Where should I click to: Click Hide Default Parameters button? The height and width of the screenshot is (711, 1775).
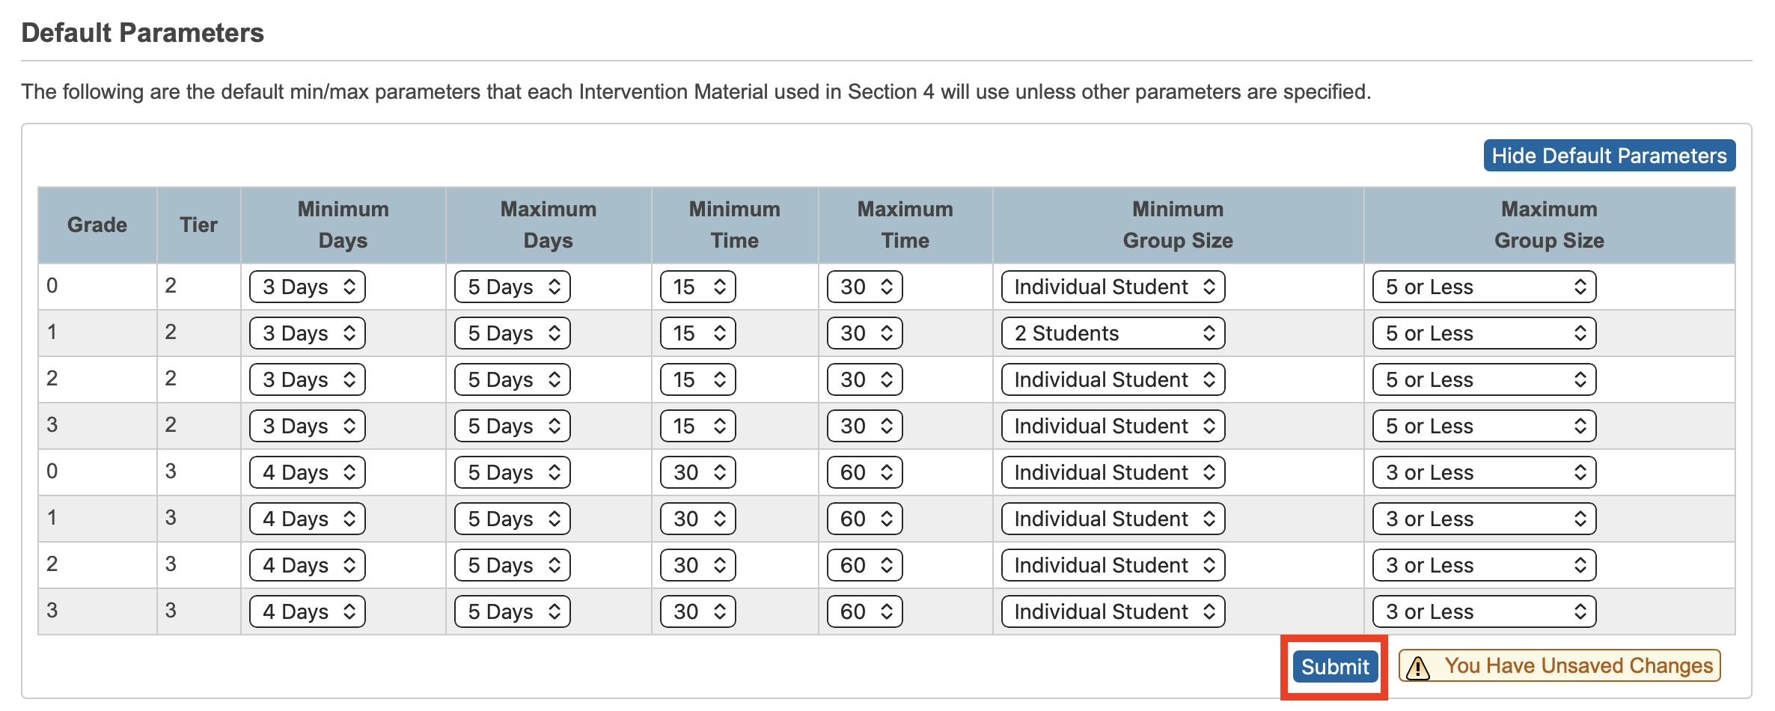[1609, 156]
